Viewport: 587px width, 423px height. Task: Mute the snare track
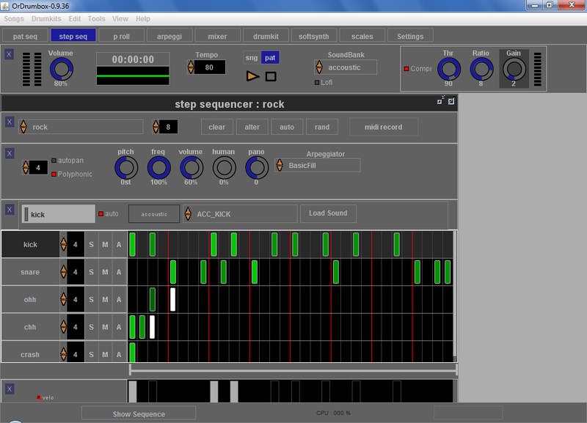click(105, 272)
